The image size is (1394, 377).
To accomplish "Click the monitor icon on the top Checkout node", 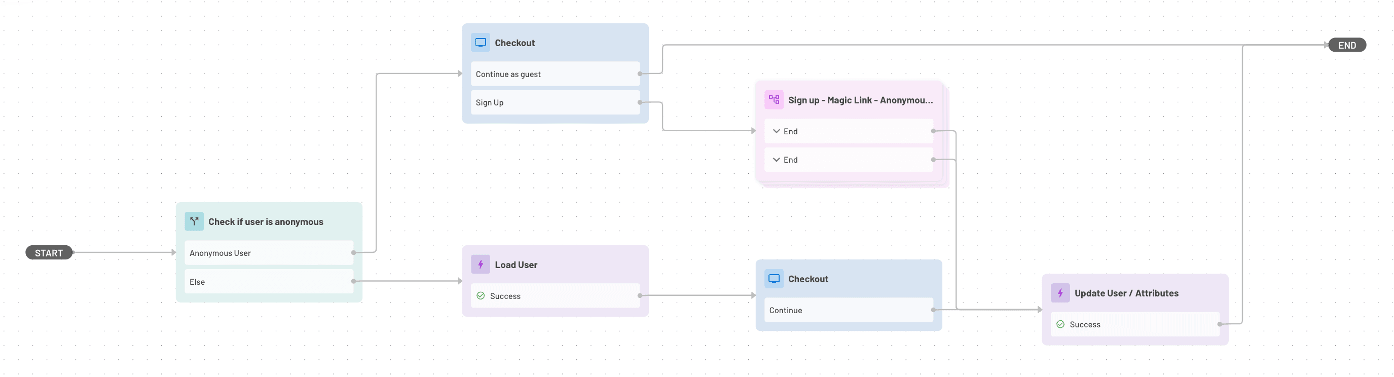I will tap(481, 42).
